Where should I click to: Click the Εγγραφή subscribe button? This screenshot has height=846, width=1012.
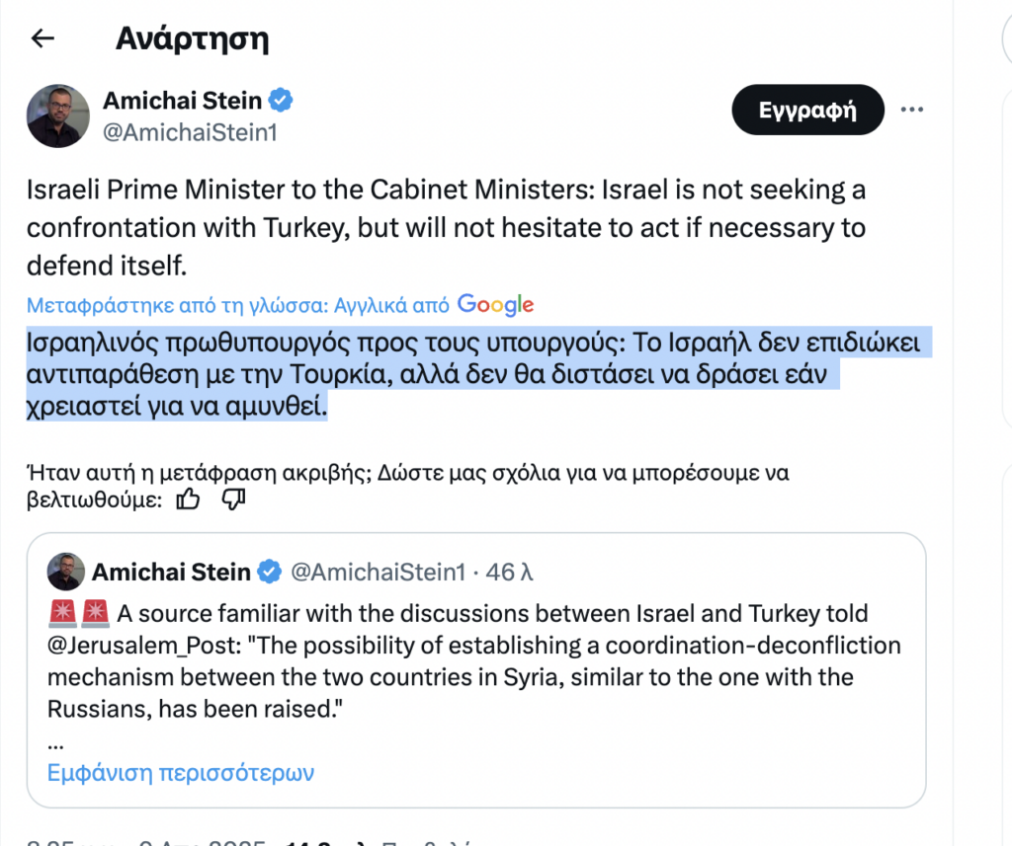point(806,110)
